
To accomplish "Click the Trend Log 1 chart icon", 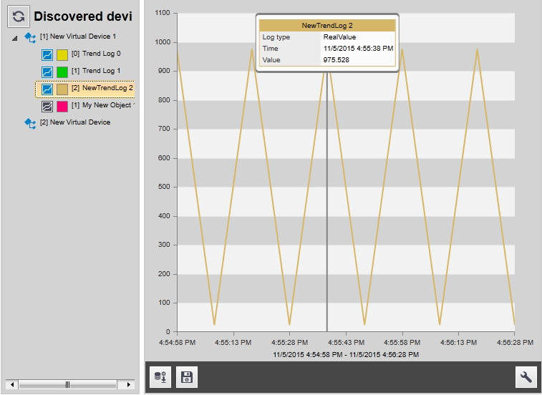I will coord(47,72).
